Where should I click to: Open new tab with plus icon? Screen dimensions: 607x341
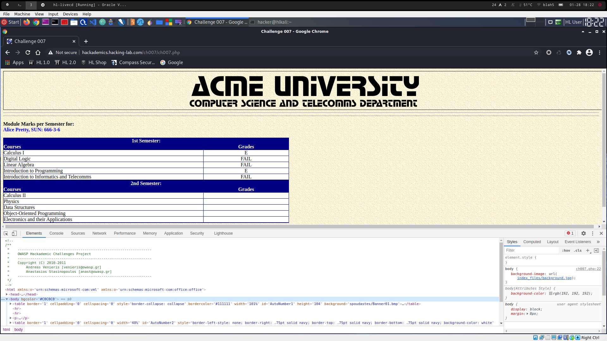86,41
